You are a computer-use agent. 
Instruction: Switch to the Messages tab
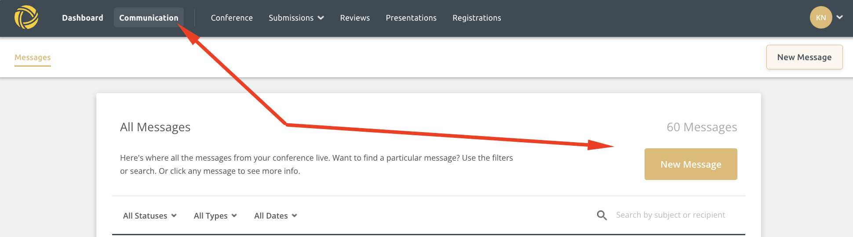(33, 57)
